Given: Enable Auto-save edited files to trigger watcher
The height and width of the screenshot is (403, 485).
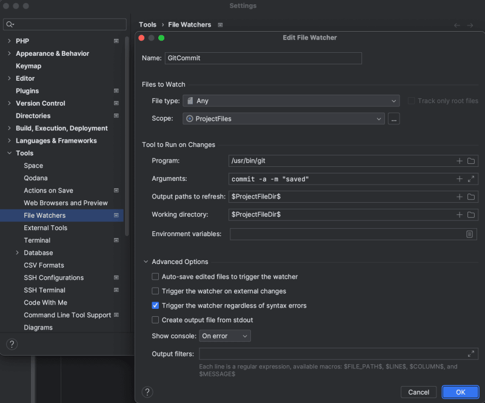Looking at the screenshot, I should tap(155, 277).
